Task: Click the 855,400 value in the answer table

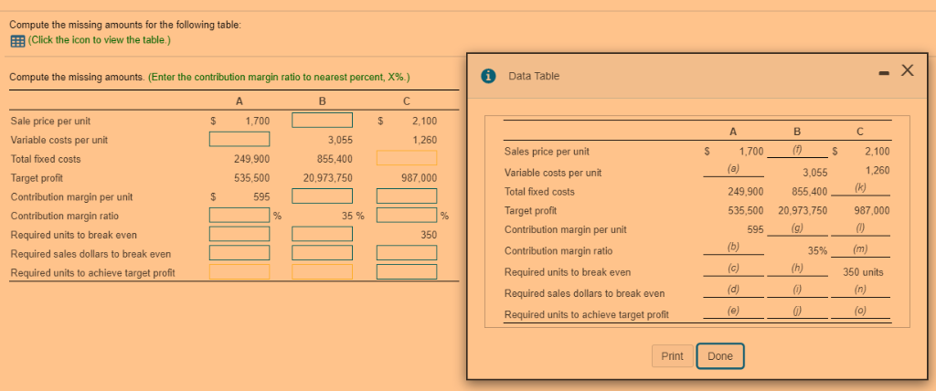Action: pos(335,159)
